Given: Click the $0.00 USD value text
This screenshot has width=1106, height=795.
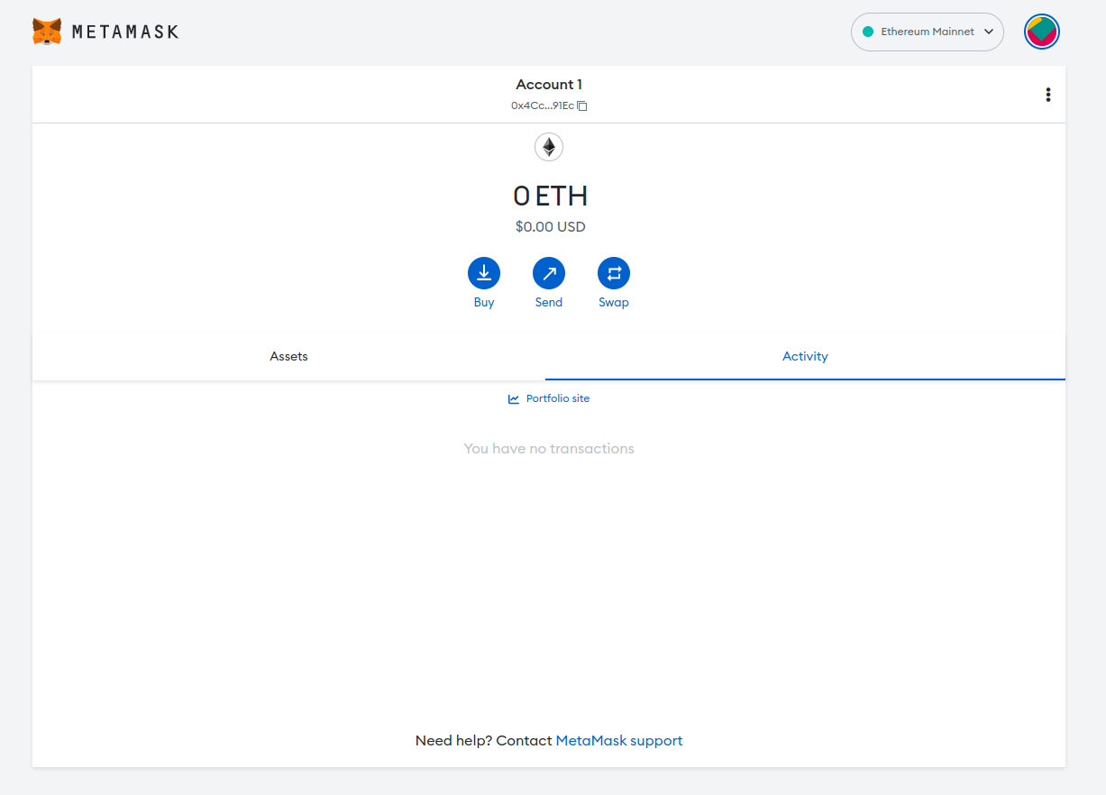Looking at the screenshot, I should [x=550, y=227].
